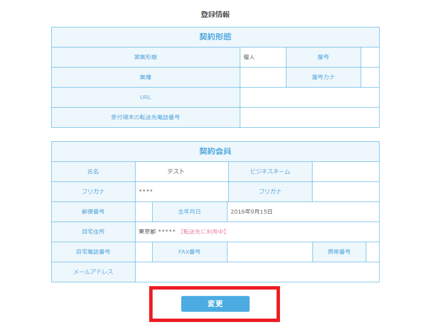The width and height of the screenshot is (439, 325).
Task: Click the pink 【転送先に利用中】 text
Action: (x=203, y=232)
